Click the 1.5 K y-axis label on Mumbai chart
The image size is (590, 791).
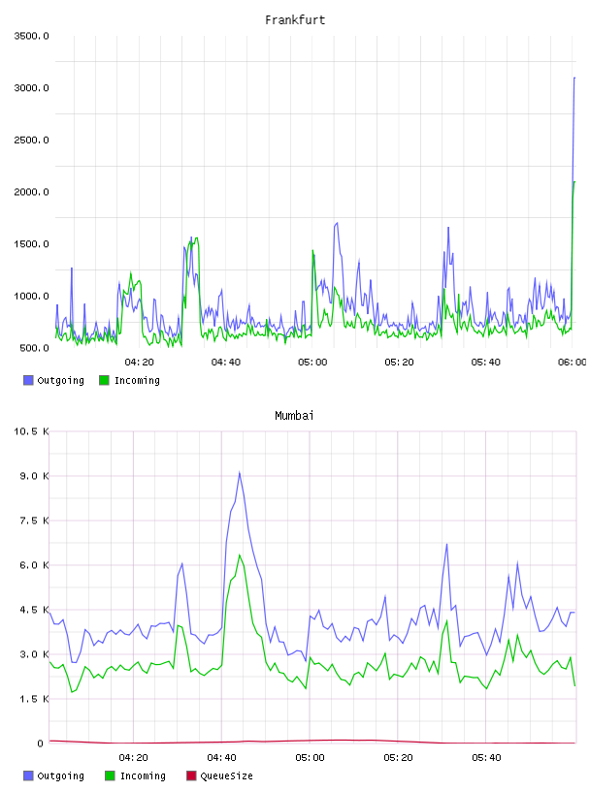click(34, 699)
